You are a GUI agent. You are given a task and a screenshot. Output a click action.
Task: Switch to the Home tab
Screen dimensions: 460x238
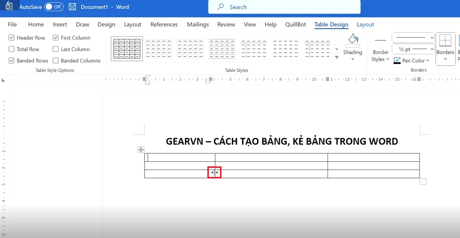click(36, 25)
